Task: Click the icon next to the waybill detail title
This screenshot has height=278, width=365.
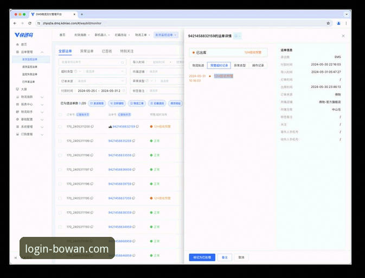Action: (x=237, y=36)
